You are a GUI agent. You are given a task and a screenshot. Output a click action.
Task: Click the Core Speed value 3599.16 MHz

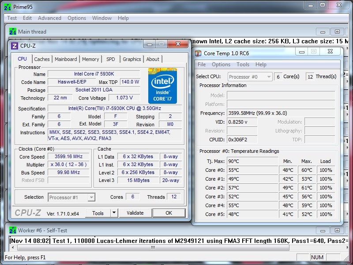(x=68, y=157)
